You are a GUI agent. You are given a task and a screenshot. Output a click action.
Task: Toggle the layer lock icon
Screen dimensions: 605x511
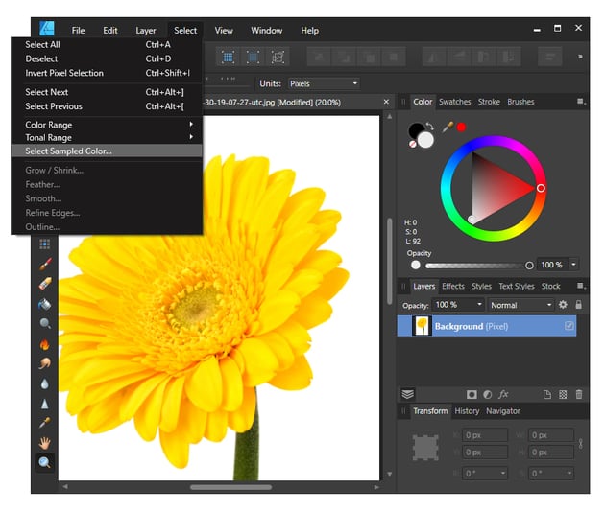(x=579, y=305)
